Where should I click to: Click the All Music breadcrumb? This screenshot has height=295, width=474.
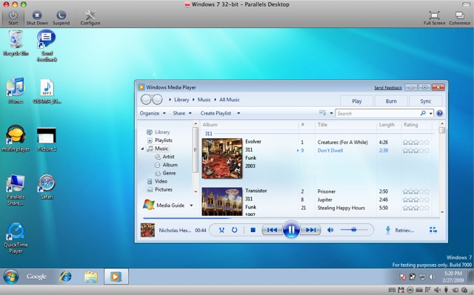tap(230, 100)
